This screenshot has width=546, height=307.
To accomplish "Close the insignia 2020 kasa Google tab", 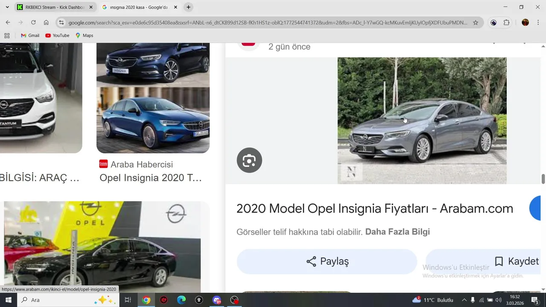I will 175,7.
